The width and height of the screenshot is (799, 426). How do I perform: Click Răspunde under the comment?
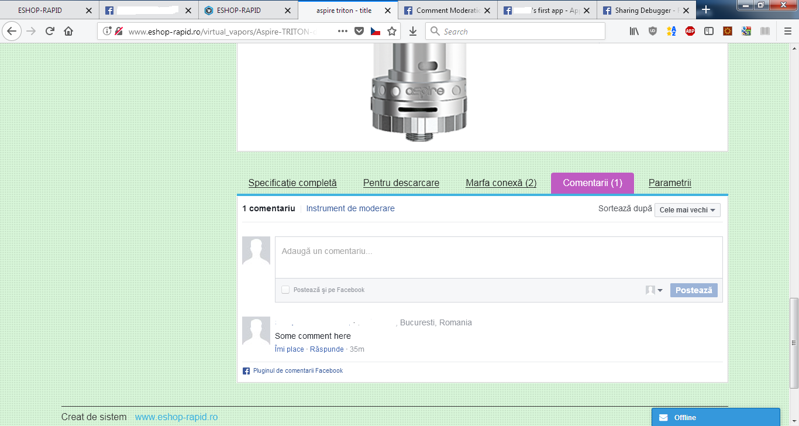[327, 349]
